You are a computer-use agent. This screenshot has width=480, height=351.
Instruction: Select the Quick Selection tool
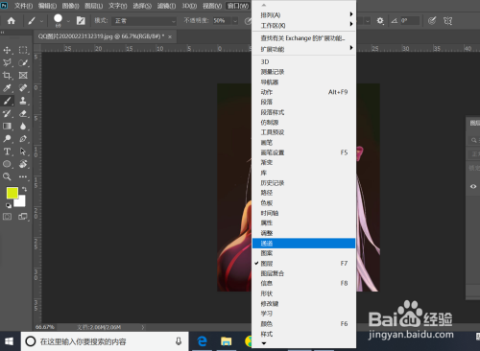coord(23,62)
